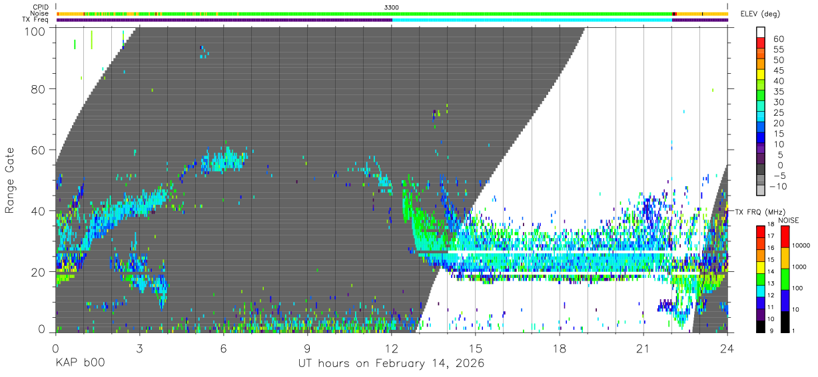
Task: Click the -10 label on ELEV colorbar
Action: (777, 186)
